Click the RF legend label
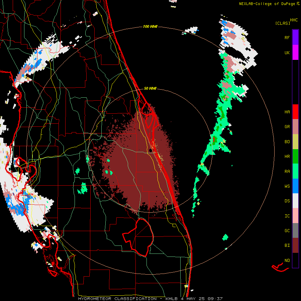Viewport: 301px width, 301px height. [287, 37]
